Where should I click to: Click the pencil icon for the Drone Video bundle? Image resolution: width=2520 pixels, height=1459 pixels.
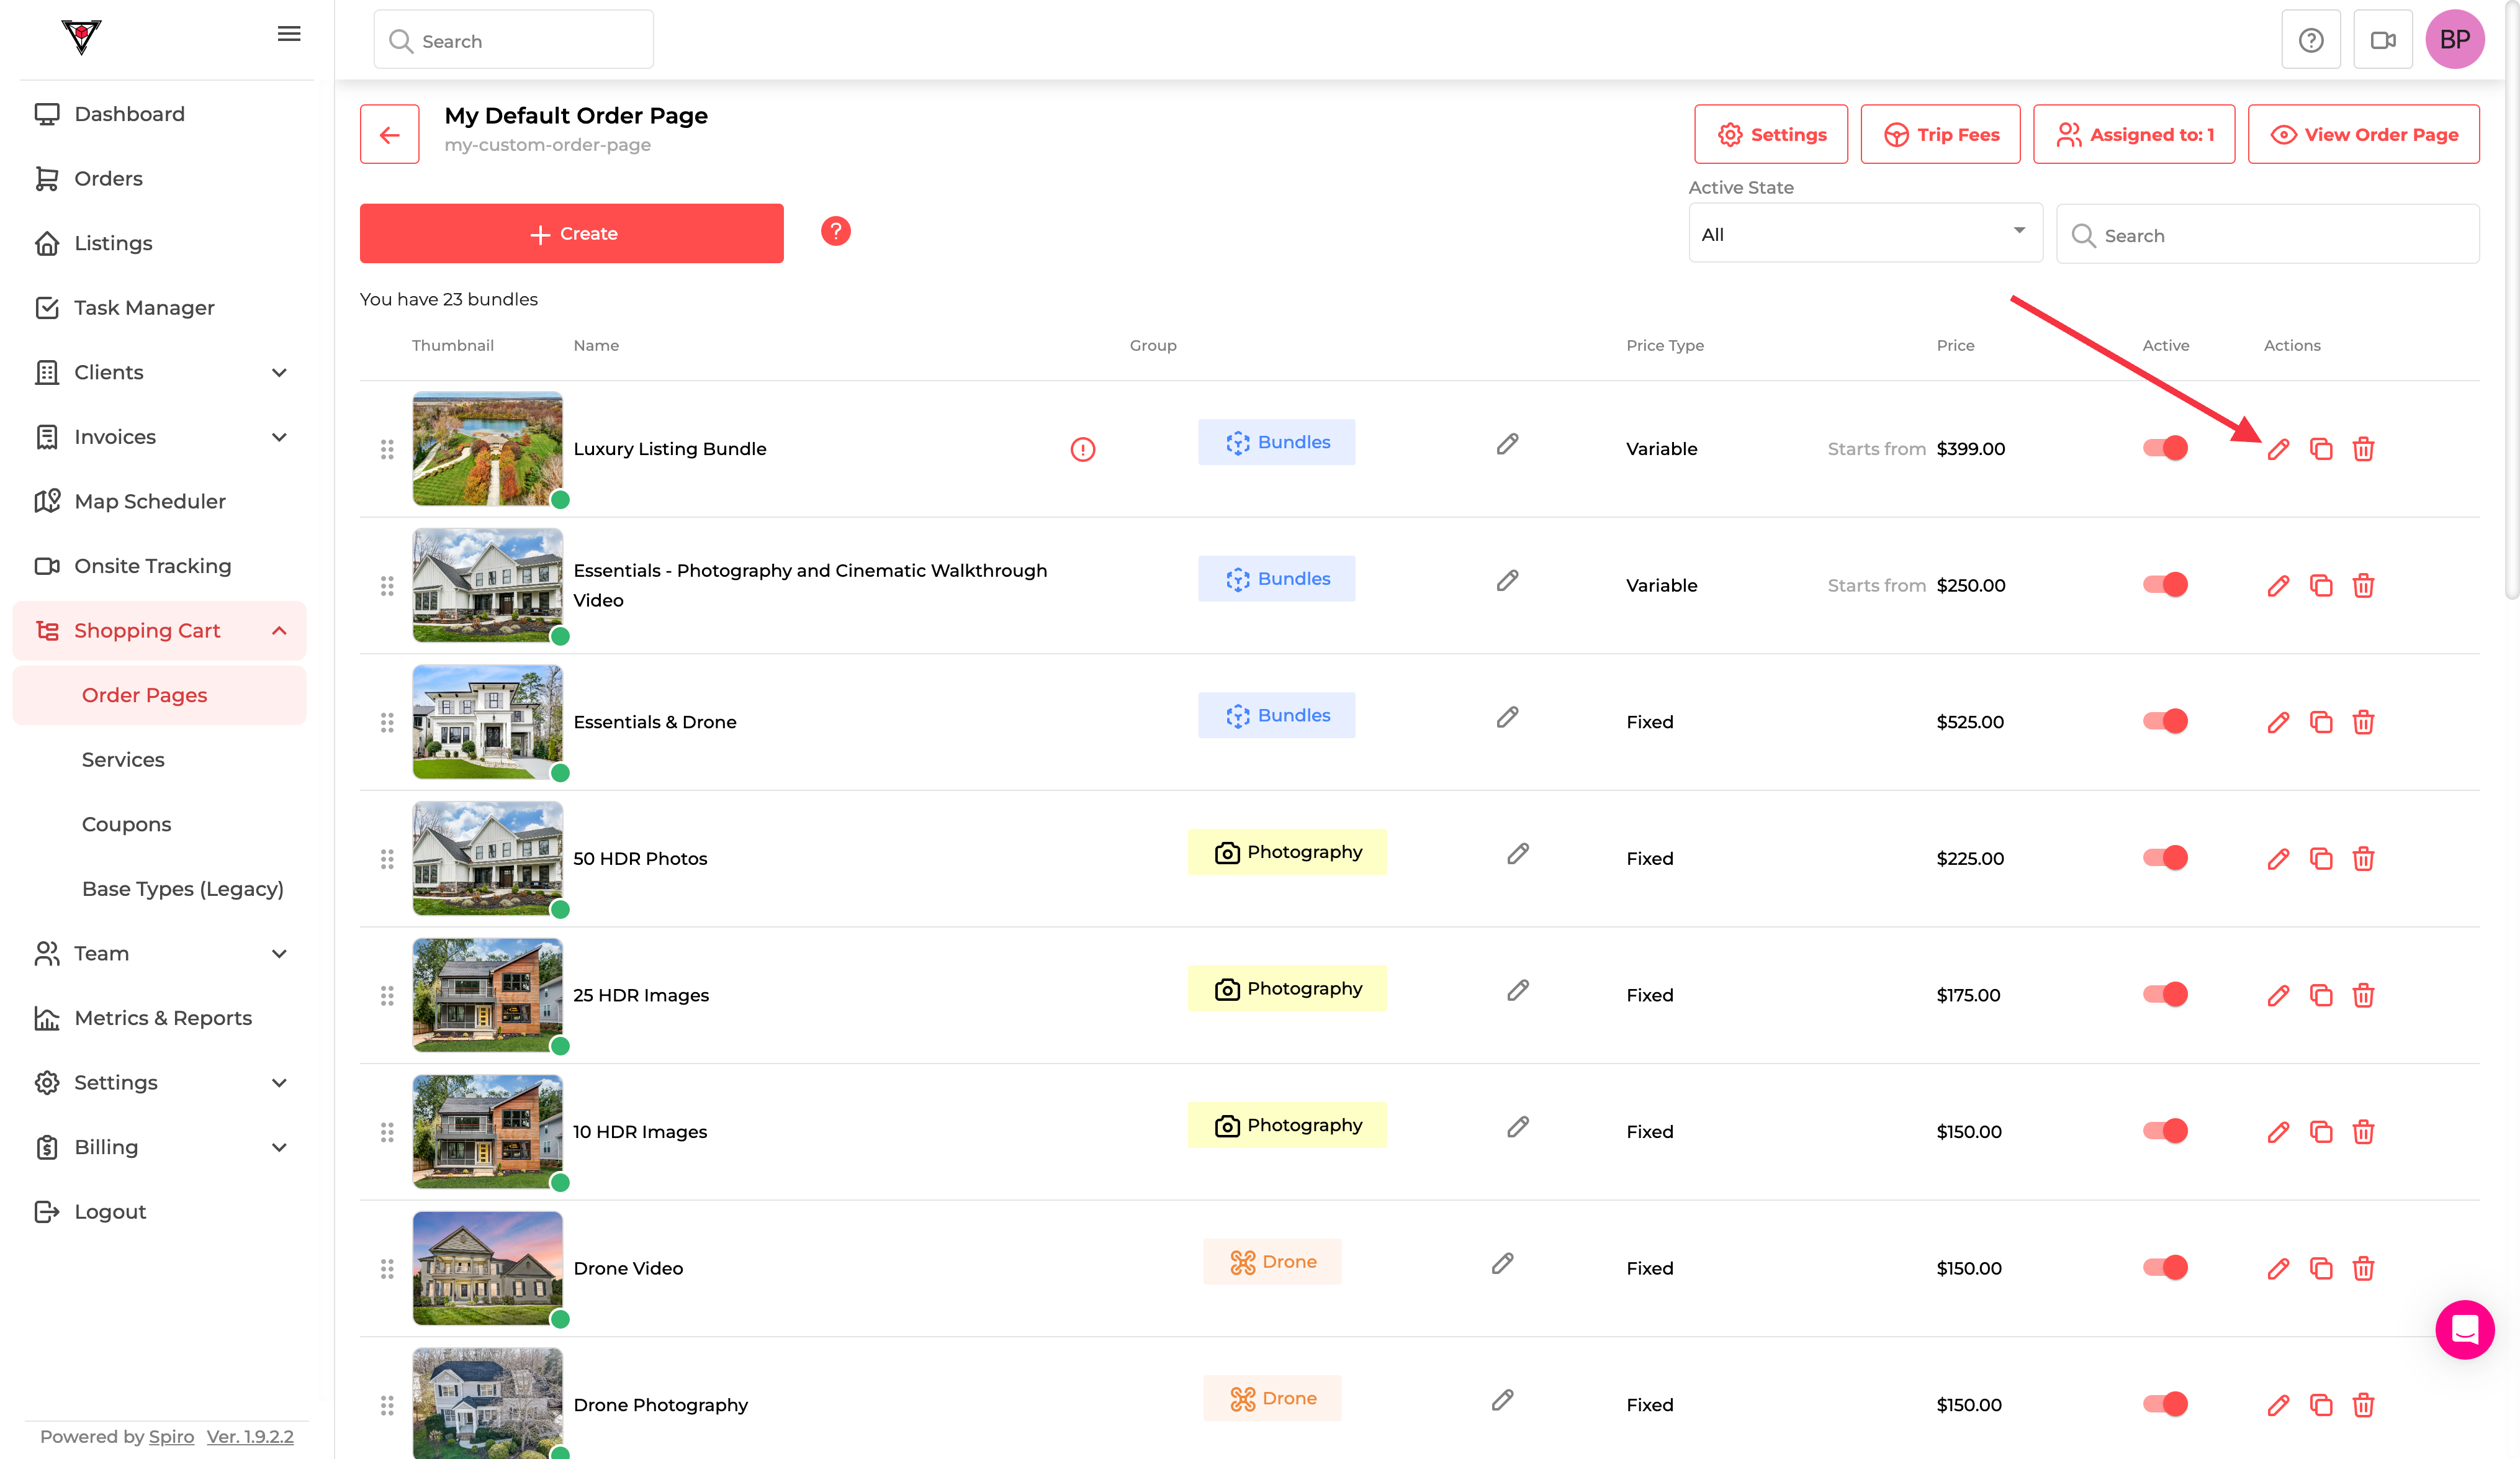2278,1269
